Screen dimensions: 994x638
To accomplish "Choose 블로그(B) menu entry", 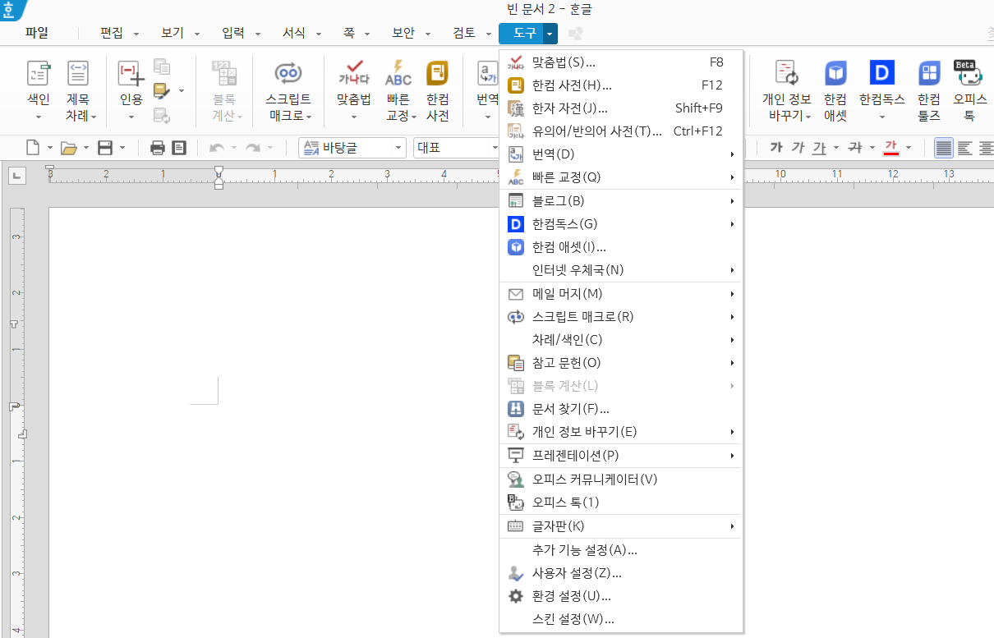I will (x=621, y=200).
